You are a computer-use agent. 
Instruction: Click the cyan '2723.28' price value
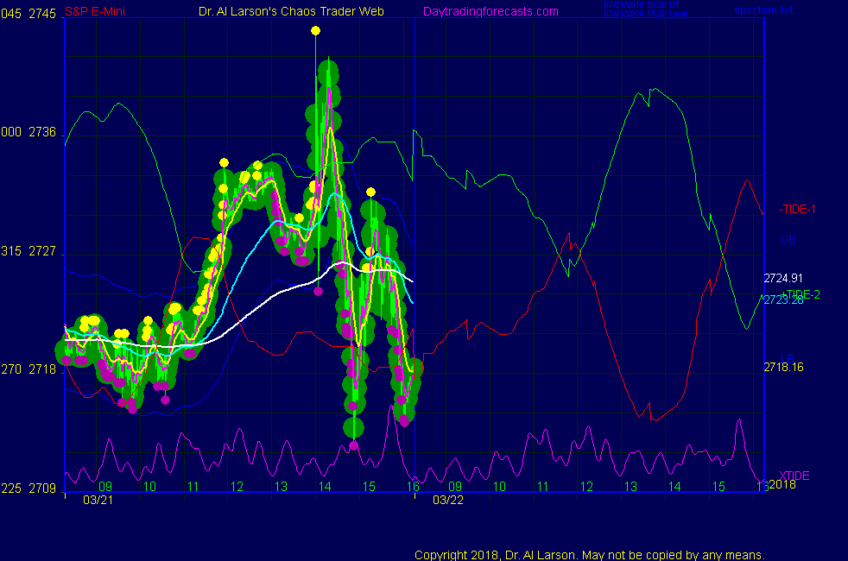pyautogui.click(x=783, y=300)
